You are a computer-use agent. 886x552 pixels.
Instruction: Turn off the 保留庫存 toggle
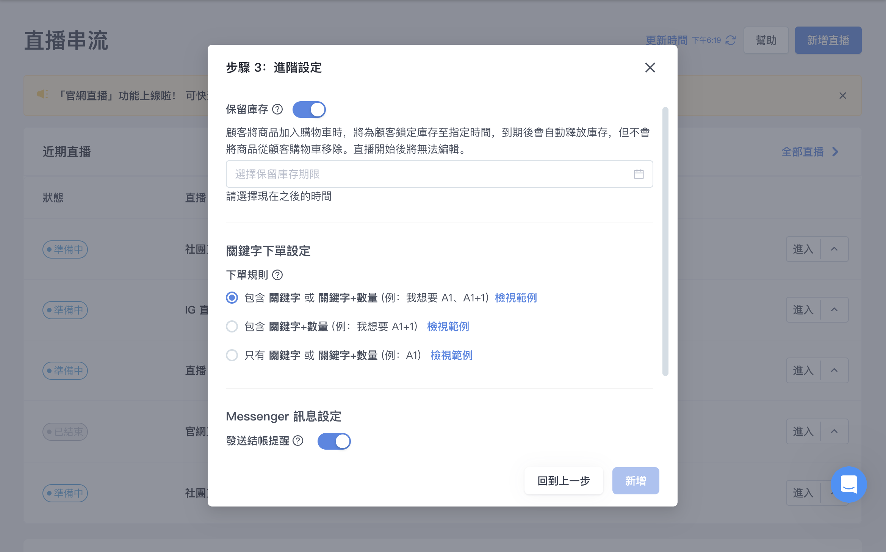309,110
